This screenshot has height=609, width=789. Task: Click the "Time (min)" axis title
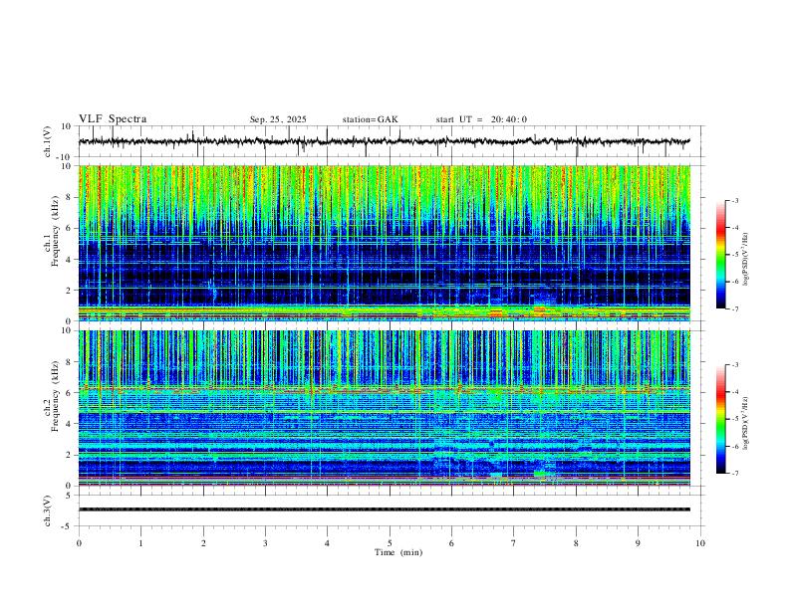pos(398,552)
